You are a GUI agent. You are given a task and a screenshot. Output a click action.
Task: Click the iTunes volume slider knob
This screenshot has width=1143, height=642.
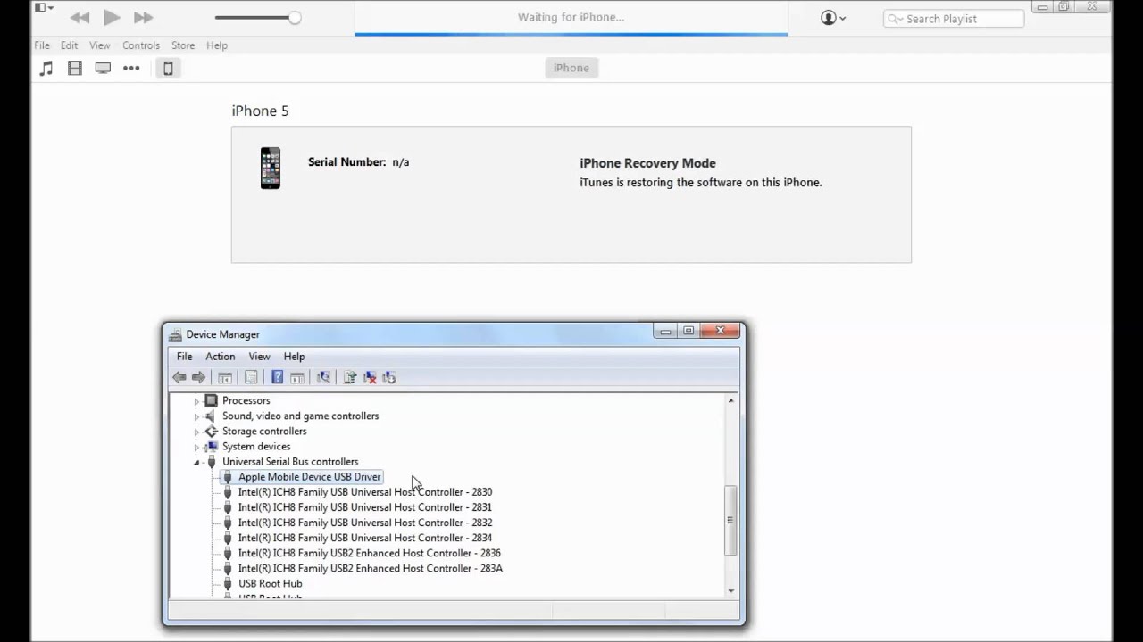pos(295,18)
